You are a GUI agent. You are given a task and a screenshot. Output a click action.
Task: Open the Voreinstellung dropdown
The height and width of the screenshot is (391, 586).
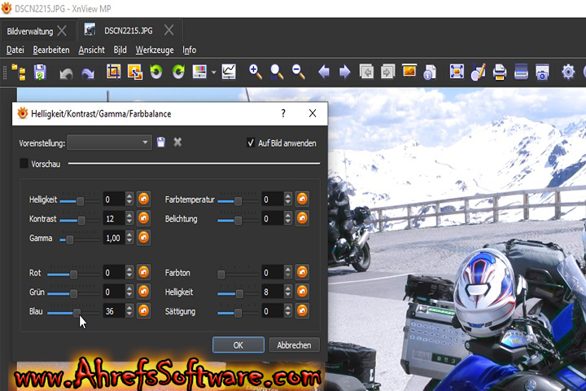click(x=110, y=143)
